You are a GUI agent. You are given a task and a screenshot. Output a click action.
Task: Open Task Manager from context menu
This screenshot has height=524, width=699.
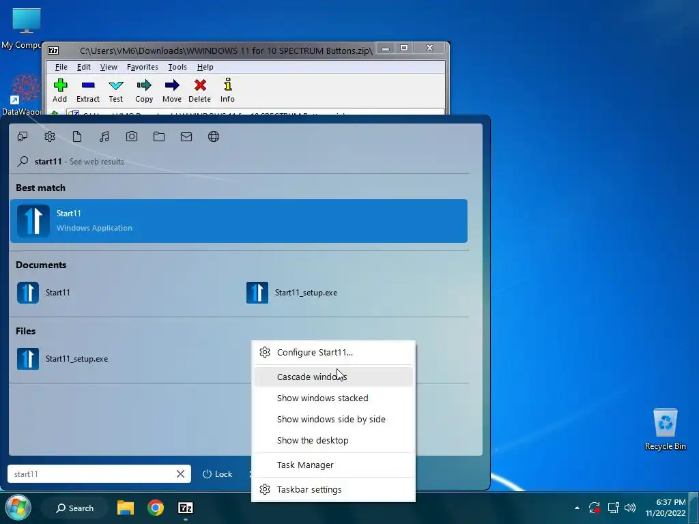click(333, 465)
